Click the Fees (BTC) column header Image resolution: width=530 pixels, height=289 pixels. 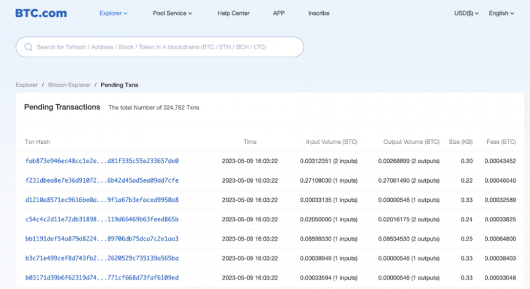click(500, 142)
